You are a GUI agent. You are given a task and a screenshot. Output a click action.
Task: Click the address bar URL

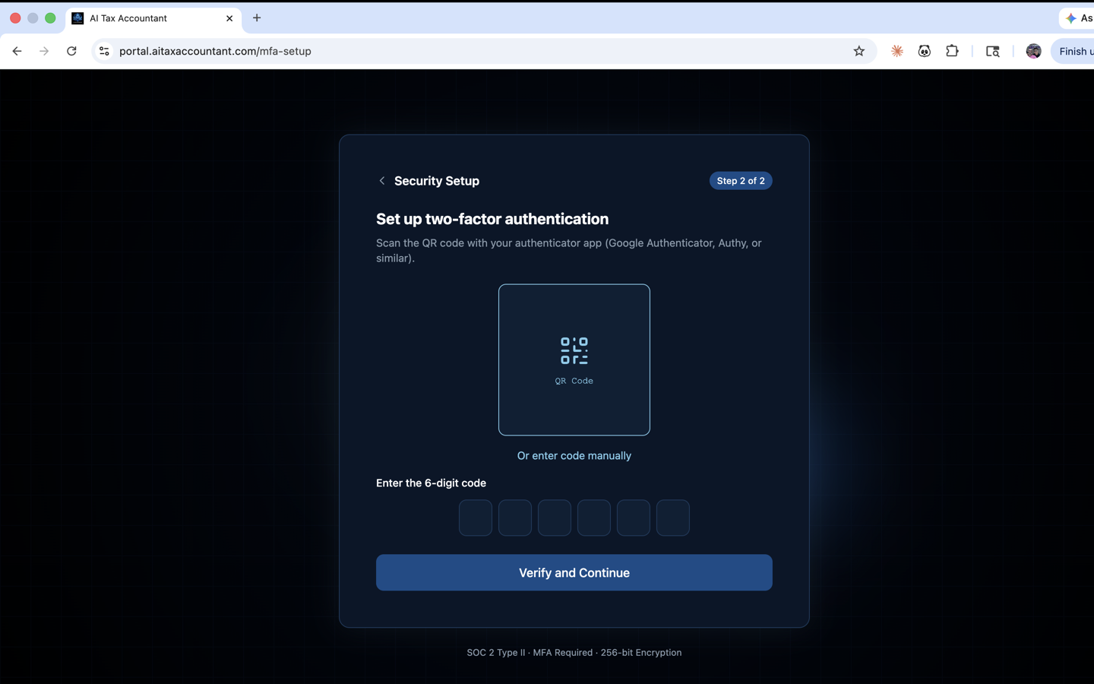215,51
